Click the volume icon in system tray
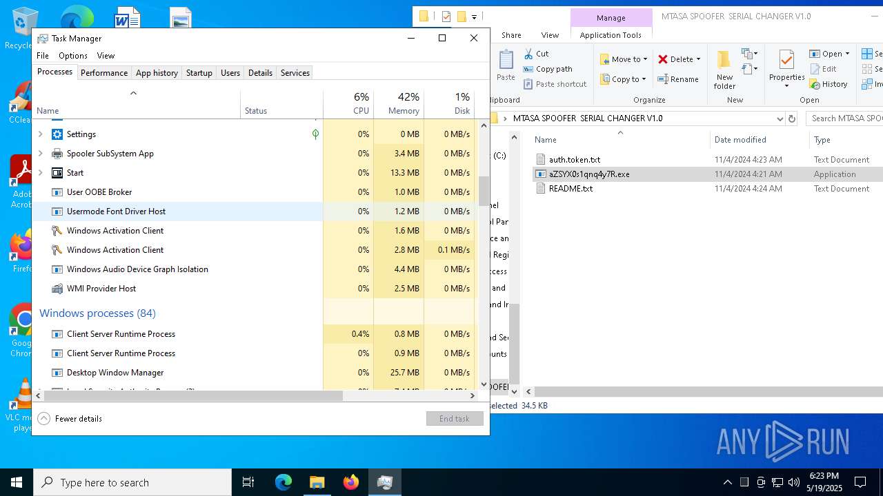 click(x=794, y=482)
